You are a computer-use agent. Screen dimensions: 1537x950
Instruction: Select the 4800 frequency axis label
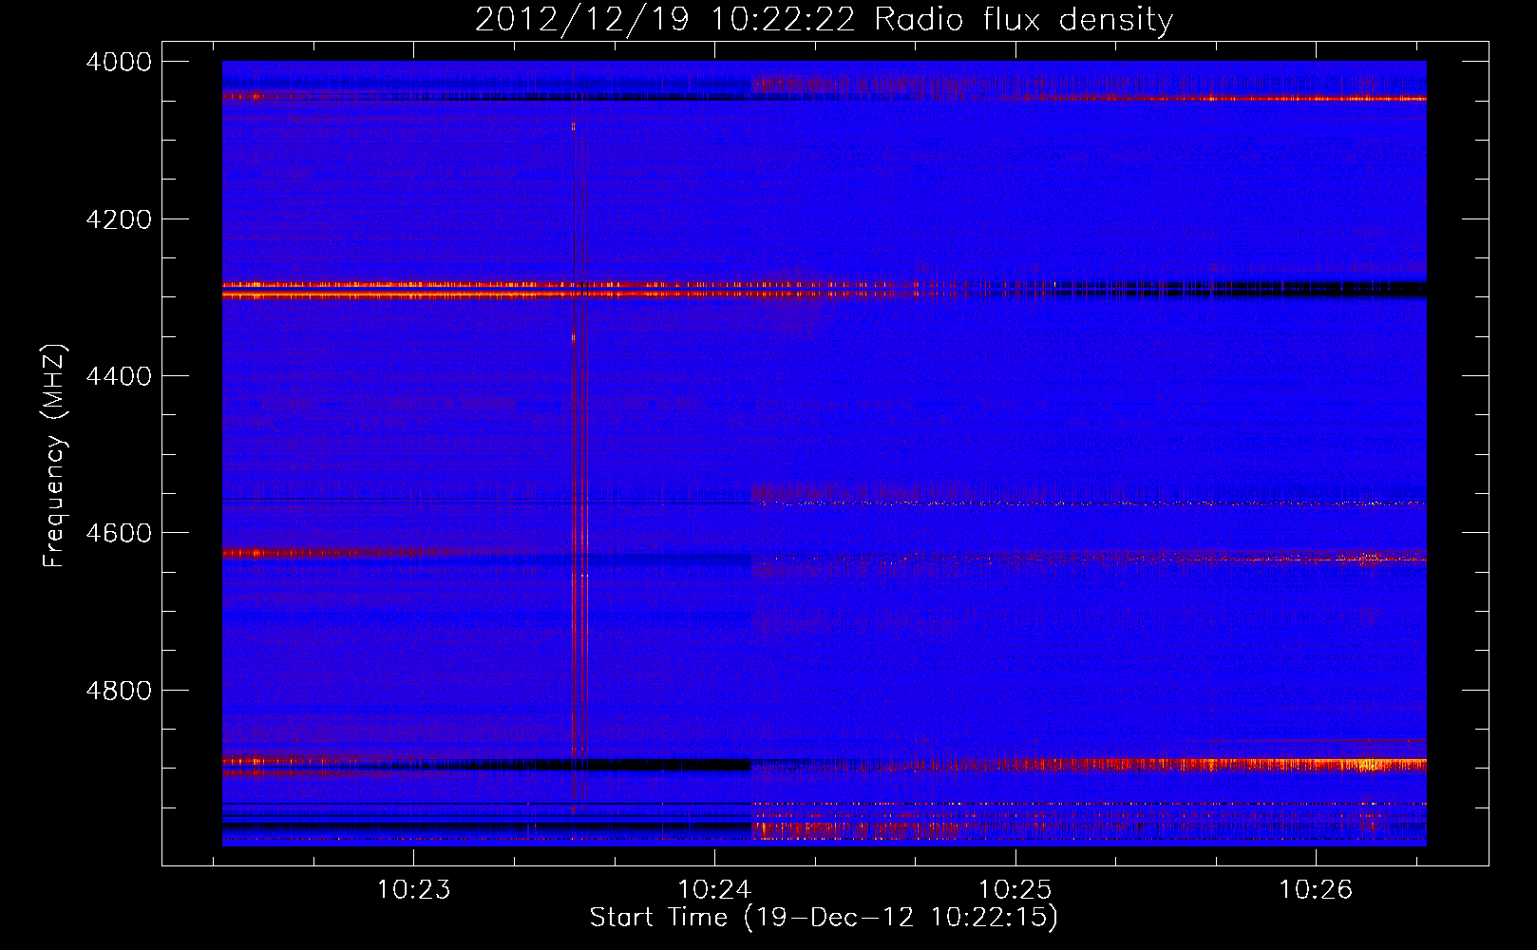pos(119,690)
